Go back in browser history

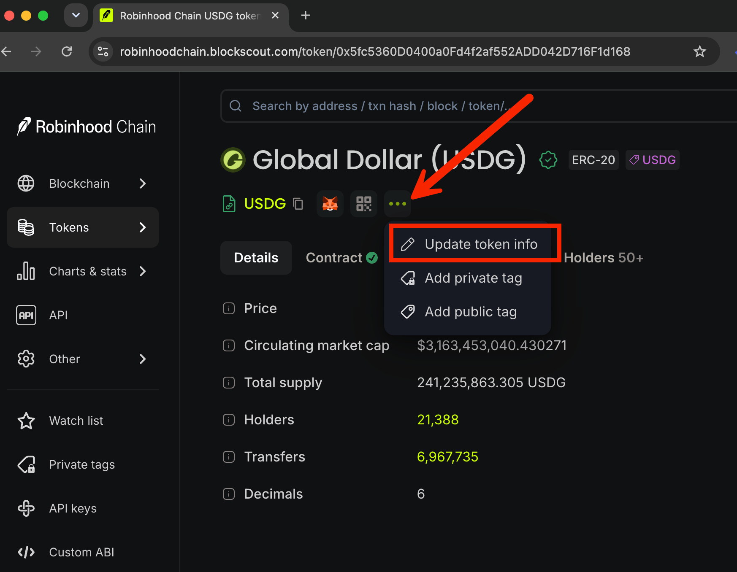click(x=6, y=51)
